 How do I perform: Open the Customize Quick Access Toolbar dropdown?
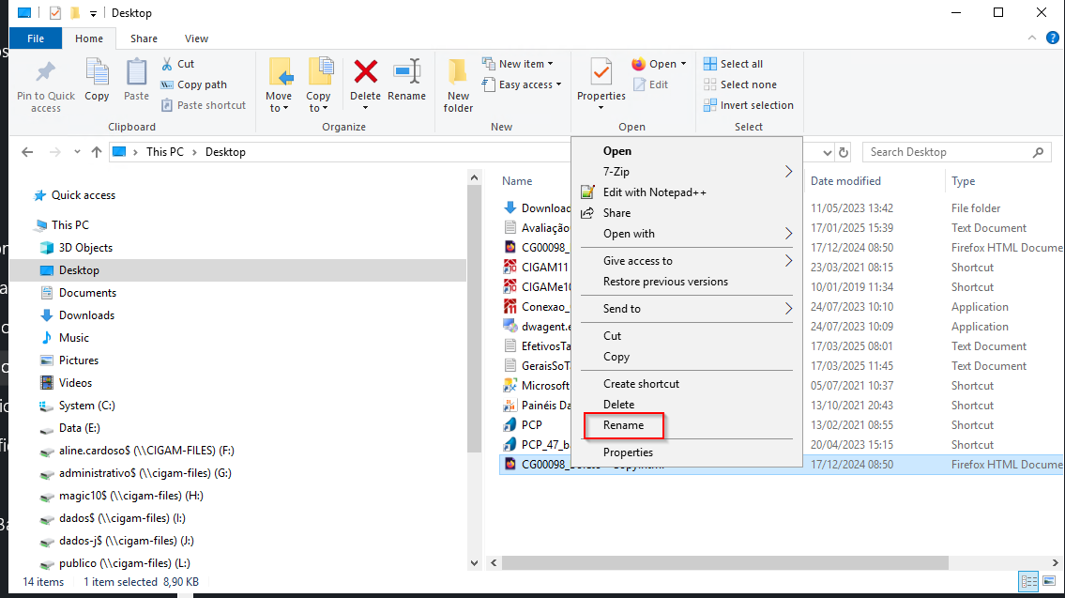point(93,13)
